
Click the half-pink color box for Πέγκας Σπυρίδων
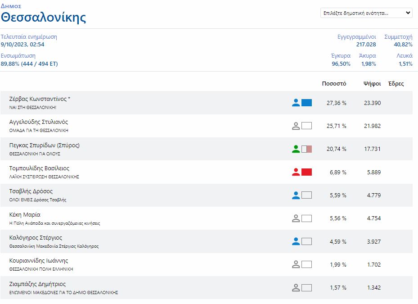tap(306, 149)
